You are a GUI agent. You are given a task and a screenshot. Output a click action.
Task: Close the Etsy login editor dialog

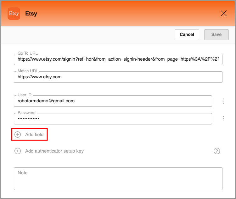click(223, 13)
